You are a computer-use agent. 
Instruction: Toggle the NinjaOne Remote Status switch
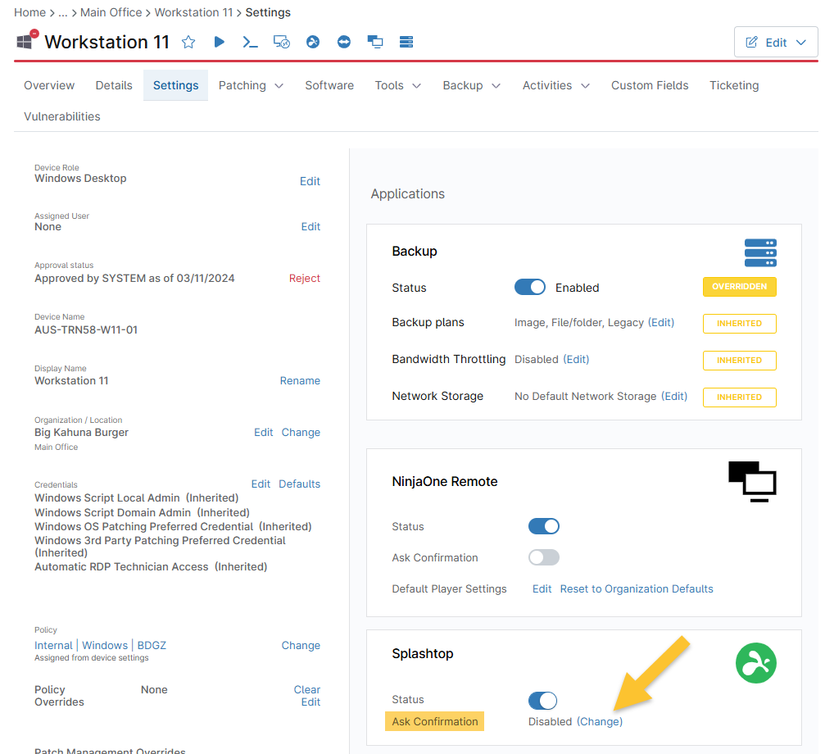pyautogui.click(x=544, y=526)
